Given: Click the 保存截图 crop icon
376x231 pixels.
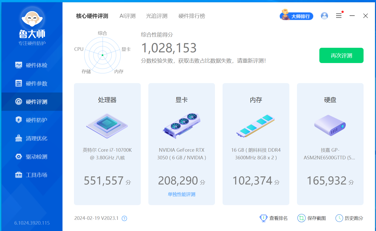Looking at the screenshot, I should [x=301, y=218].
